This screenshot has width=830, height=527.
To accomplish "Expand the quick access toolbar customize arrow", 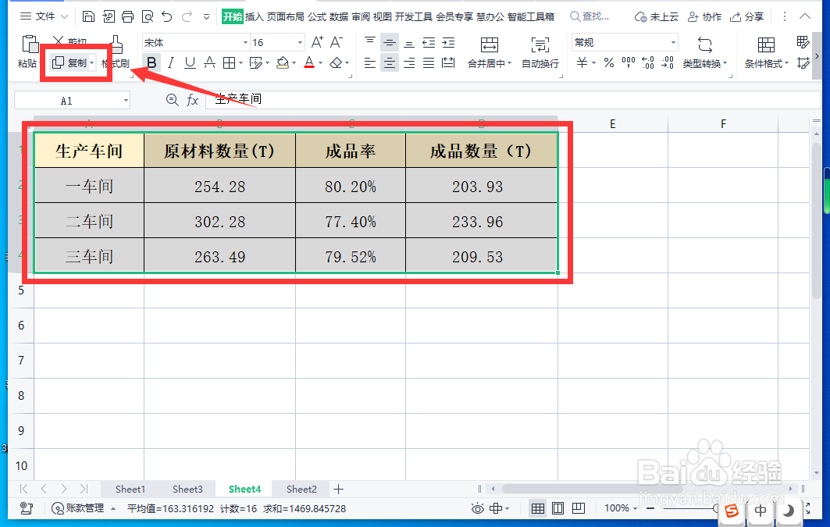I will [206, 17].
